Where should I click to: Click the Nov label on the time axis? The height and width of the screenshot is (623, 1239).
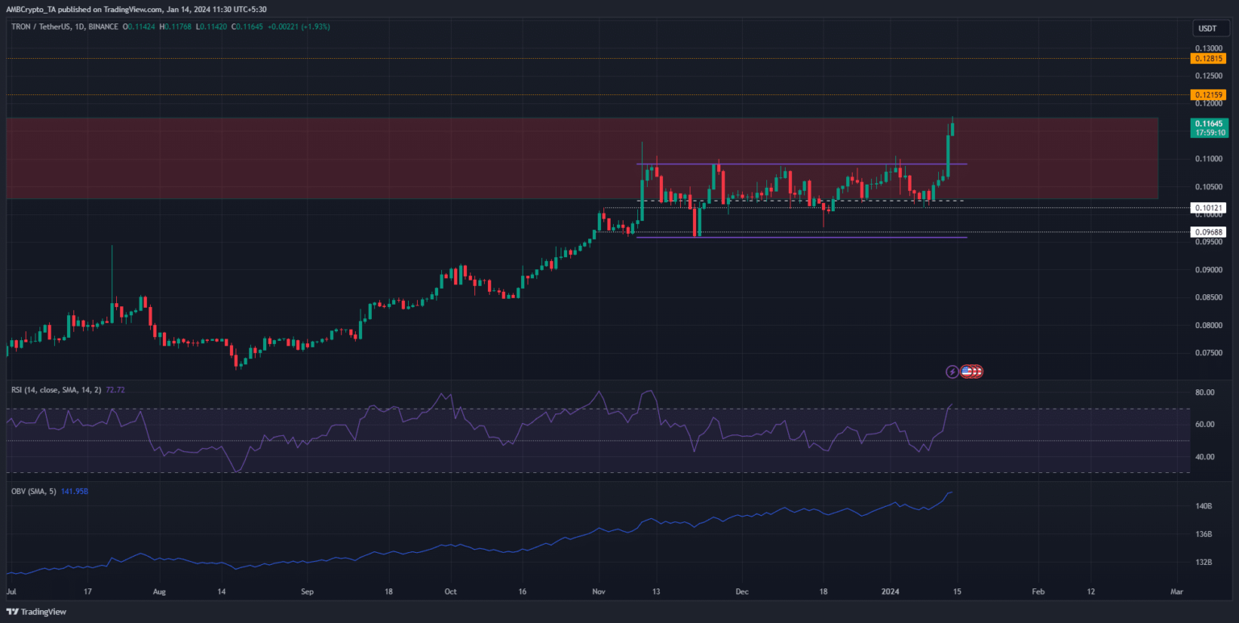click(598, 592)
